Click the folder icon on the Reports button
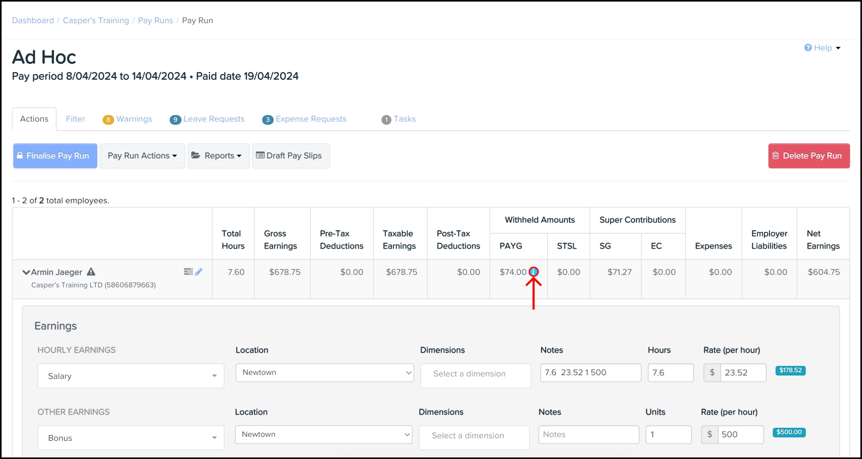The height and width of the screenshot is (459, 862). click(x=197, y=156)
